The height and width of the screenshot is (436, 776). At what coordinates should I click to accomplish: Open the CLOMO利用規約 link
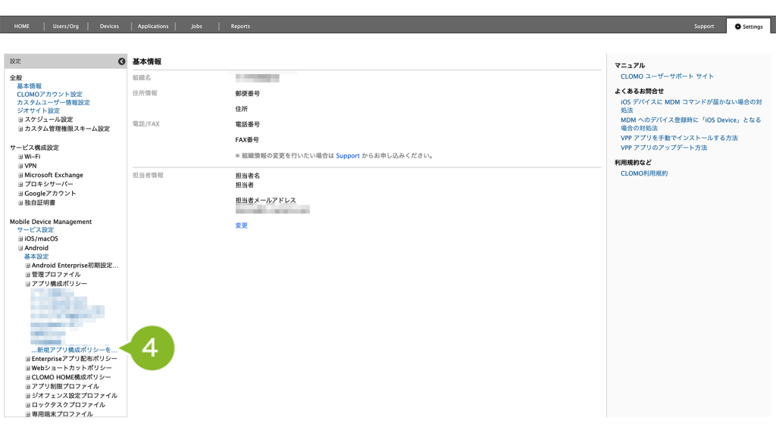point(644,173)
